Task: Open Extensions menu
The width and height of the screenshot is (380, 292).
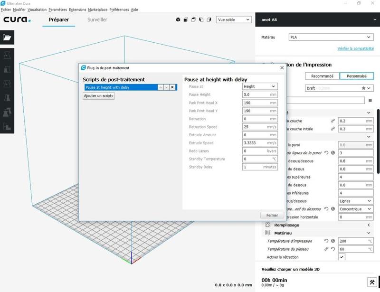Action: coord(77,9)
